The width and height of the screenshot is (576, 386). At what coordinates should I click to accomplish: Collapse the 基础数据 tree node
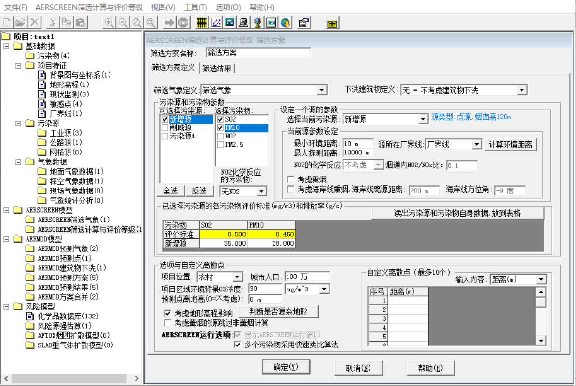[7, 46]
